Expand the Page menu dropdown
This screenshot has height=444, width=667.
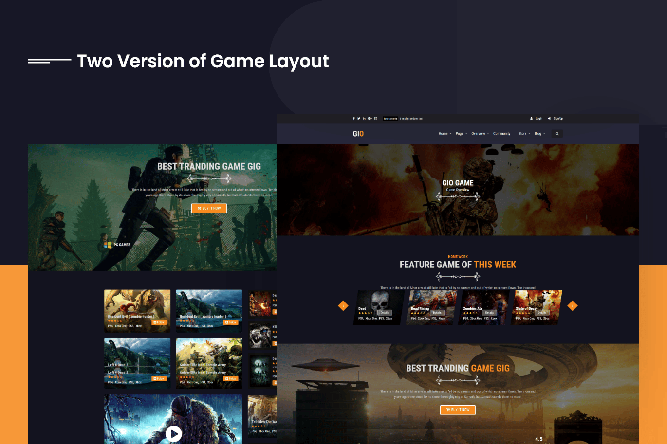point(461,133)
